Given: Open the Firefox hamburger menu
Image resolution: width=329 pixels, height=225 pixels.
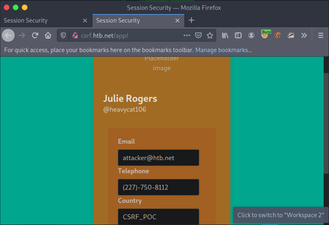Looking at the screenshot, I should click(321, 36).
